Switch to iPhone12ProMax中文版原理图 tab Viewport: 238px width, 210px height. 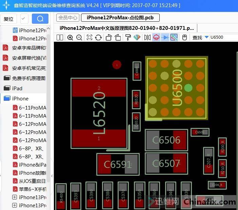(126, 28)
